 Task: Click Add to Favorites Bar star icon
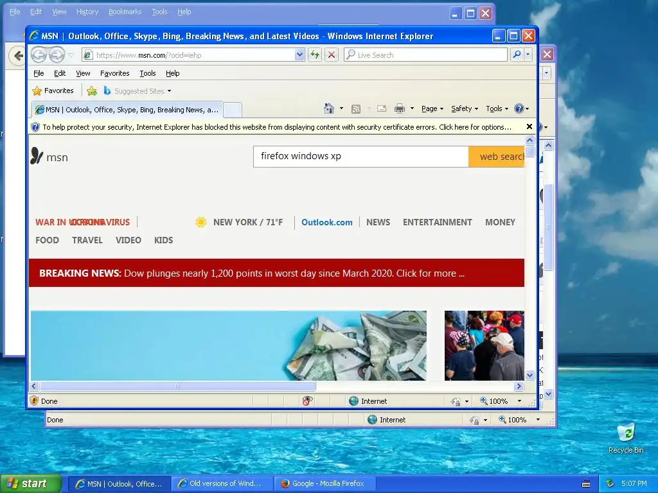tap(91, 91)
